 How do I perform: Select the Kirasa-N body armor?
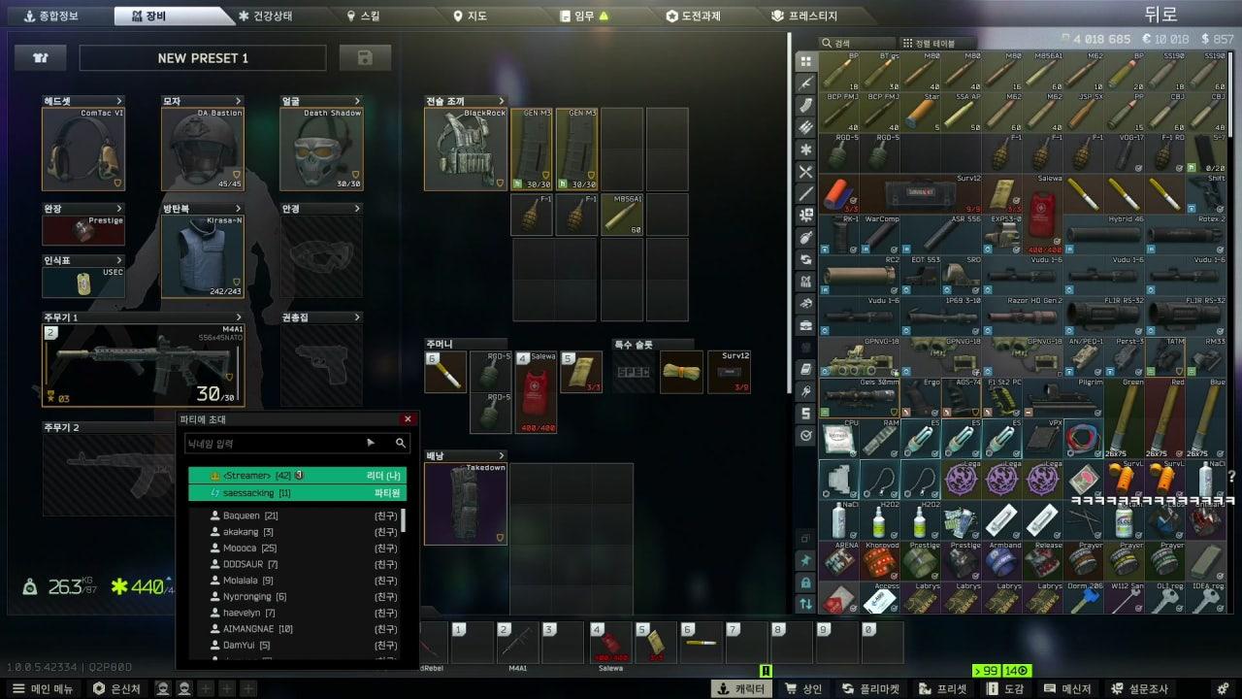[x=202, y=255]
